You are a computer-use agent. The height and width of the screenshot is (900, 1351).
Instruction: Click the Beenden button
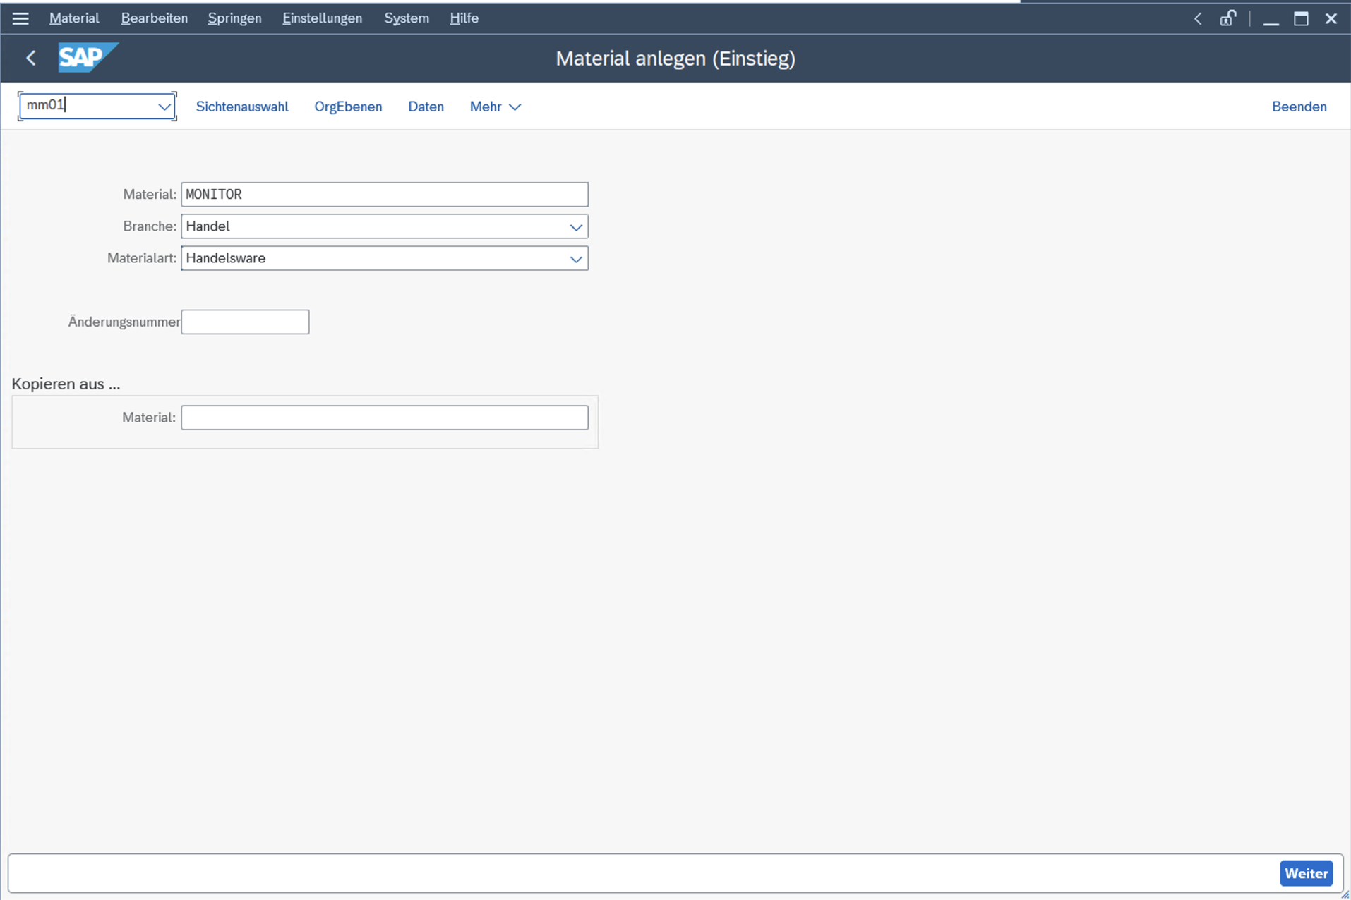pyautogui.click(x=1299, y=107)
